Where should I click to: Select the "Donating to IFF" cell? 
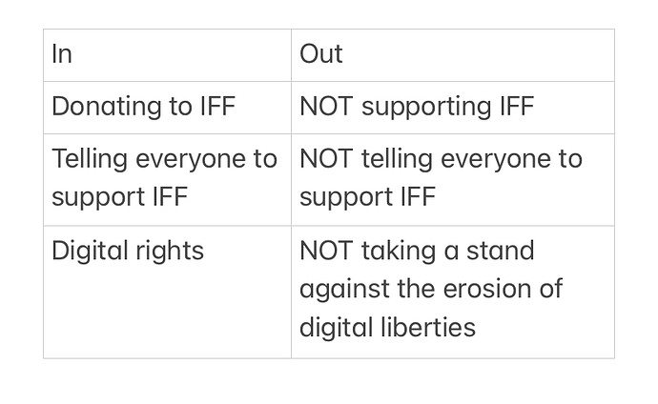pos(167,107)
